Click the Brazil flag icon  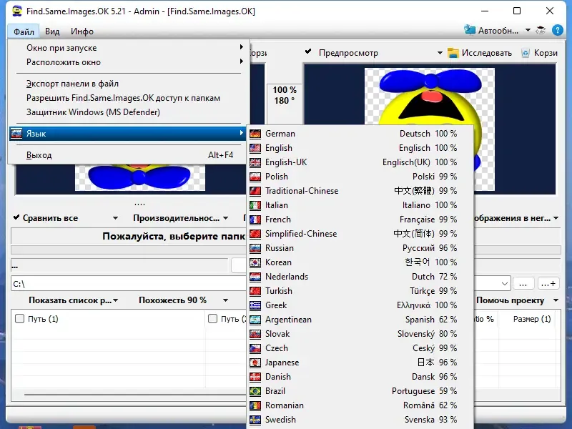point(255,391)
